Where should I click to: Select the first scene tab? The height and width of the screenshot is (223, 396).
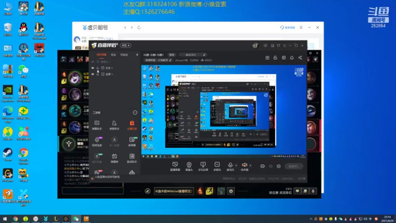[x=101, y=55]
